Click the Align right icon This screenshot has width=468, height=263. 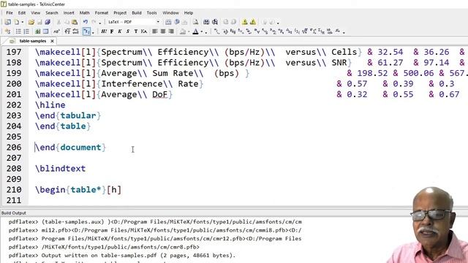point(171,31)
